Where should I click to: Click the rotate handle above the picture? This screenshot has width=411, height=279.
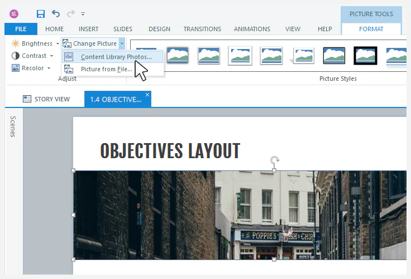[274, 160]
